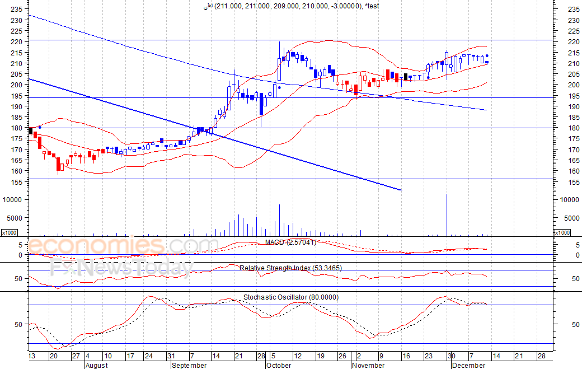Click the 10 date label in August
582x369 pixels.
coord(107,356)
